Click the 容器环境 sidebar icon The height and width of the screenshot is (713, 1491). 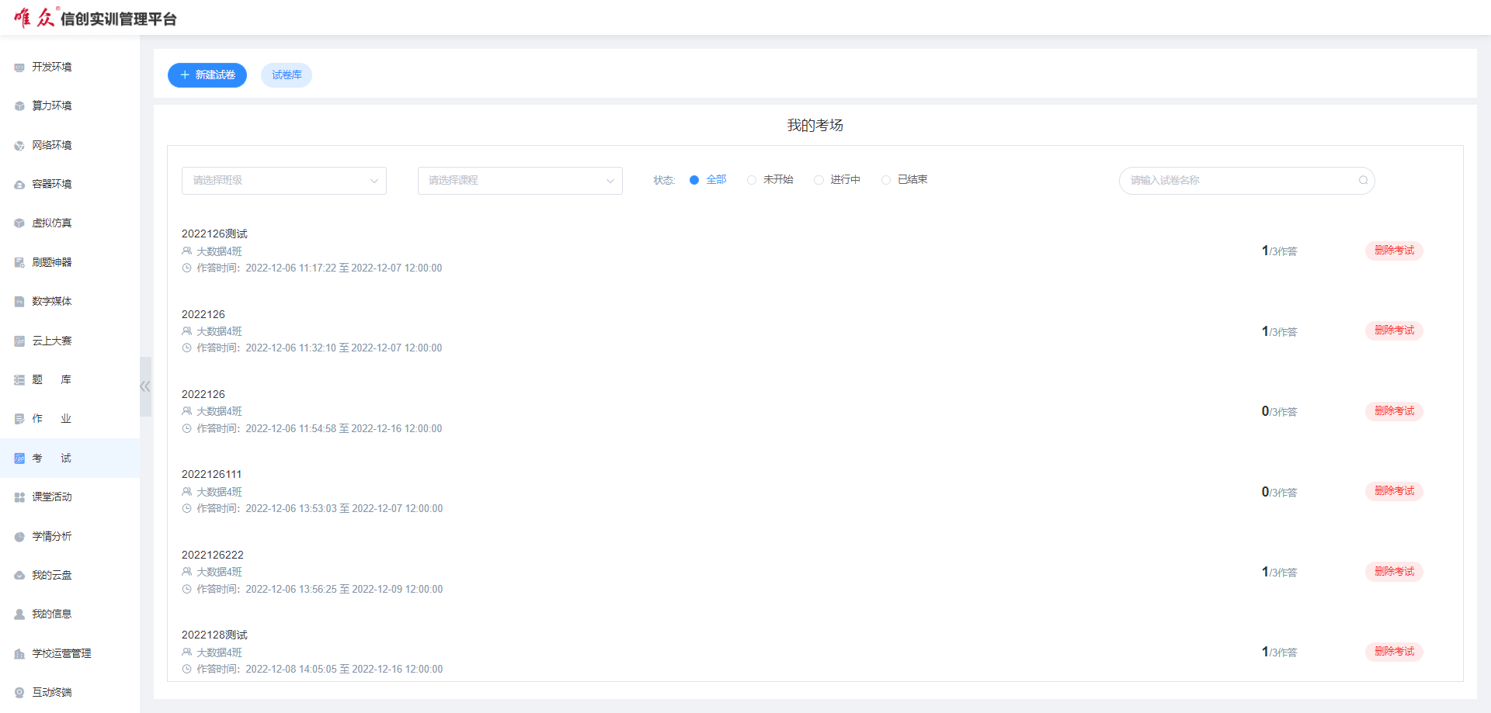pos(19,185)
